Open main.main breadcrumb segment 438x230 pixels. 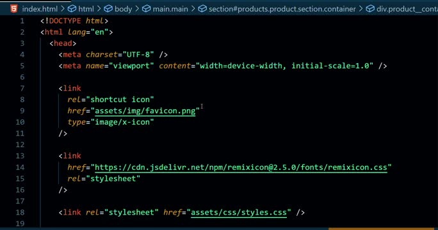click(x=170, y=9)
